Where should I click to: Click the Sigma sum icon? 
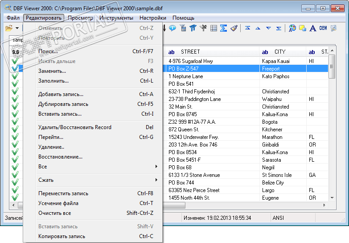coord(223,28)
